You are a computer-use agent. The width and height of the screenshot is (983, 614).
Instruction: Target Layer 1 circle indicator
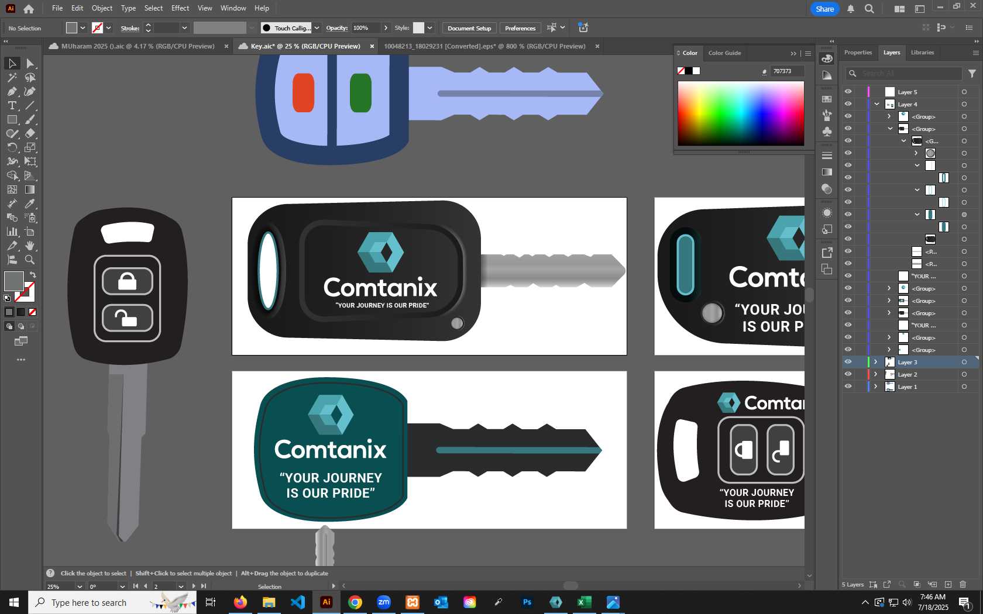(x=964, y=387)
